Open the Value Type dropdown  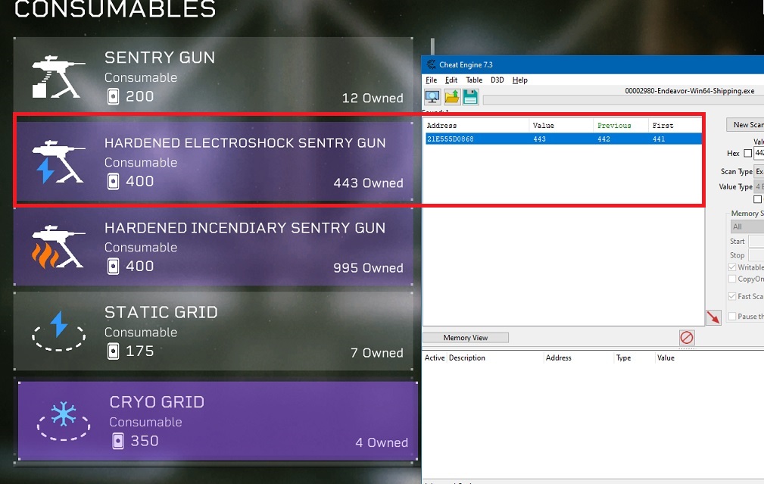coord(759,186)
